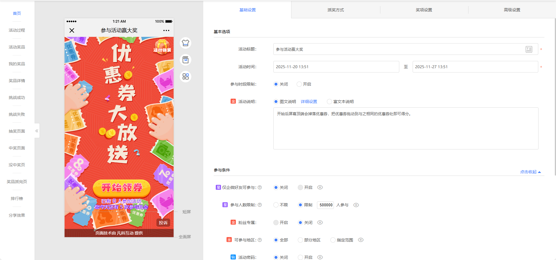The height and width of the screenshot is (260, 556).
Task: Click the text template icon in title field
Action: (529, 49)
